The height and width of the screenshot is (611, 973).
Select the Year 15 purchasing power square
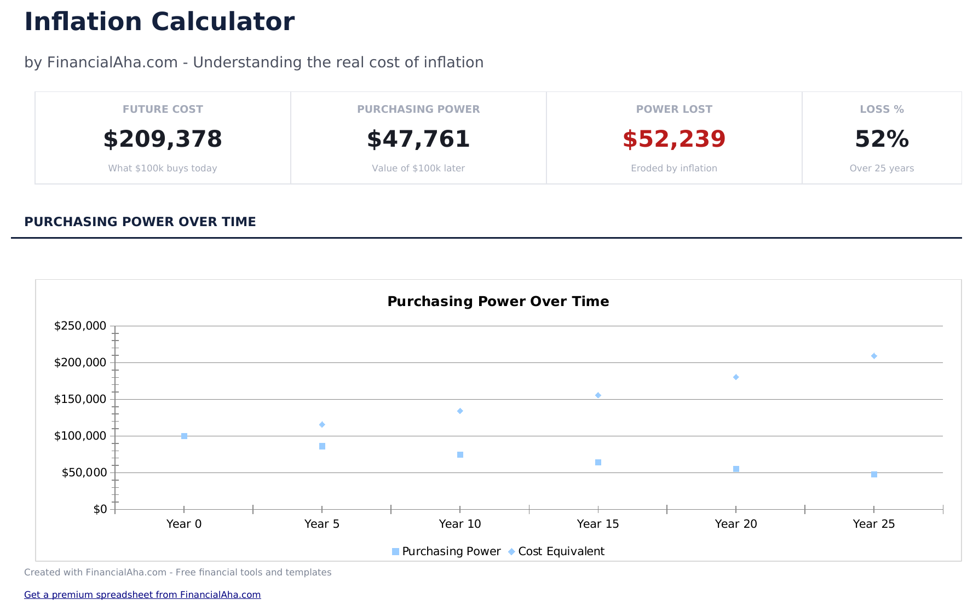[598, 463]
